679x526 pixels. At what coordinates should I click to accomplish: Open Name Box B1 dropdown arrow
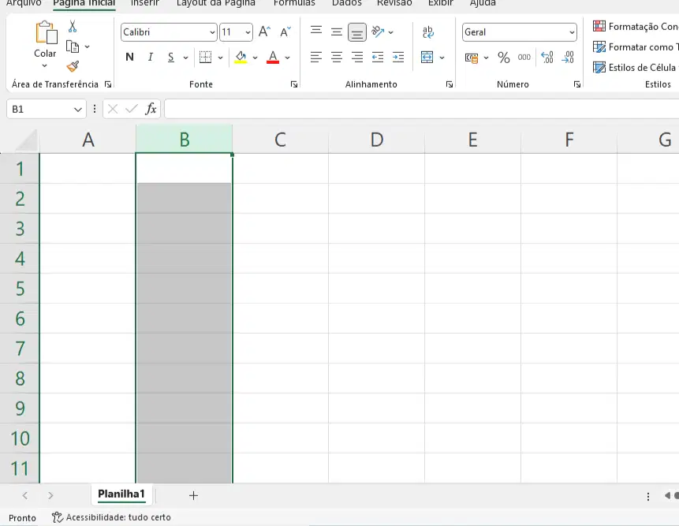[78, 110]
